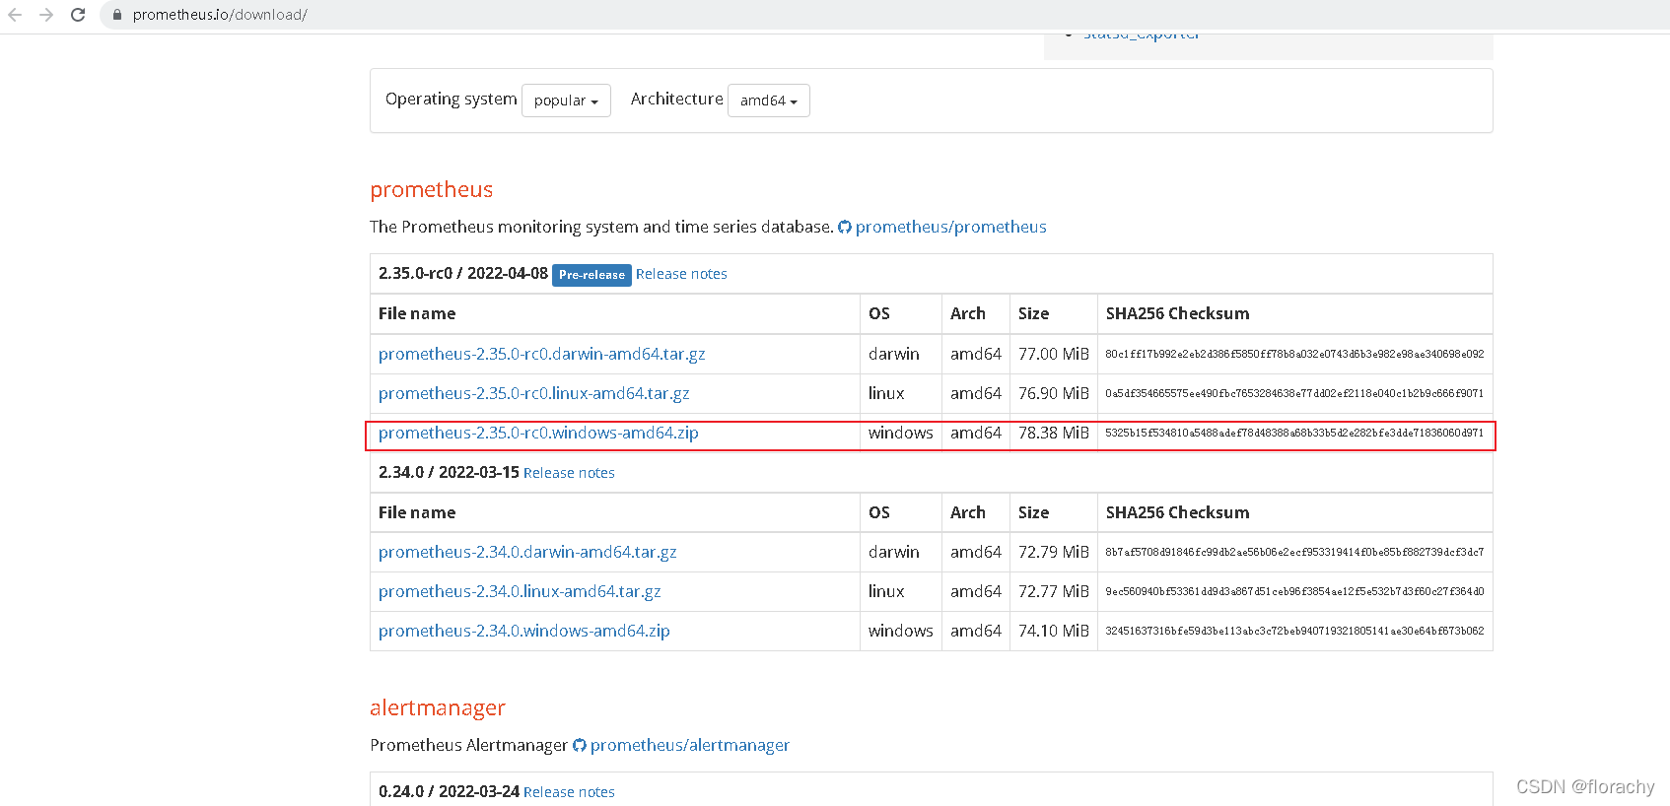Open the Operating system popular dropdown

(x=566, y=101)
